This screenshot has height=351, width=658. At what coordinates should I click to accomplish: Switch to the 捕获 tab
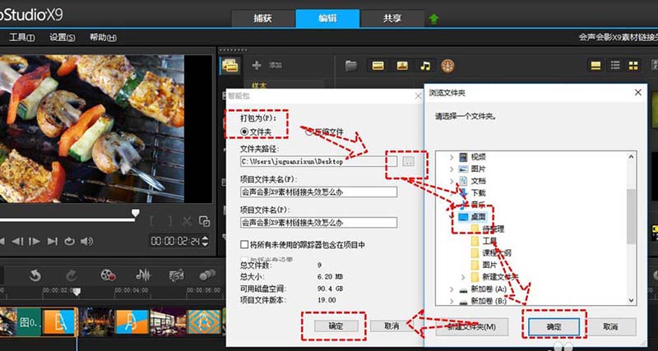click(x=262, y=19)
